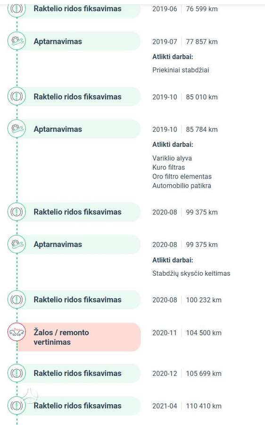
Task: Click the service icon at 85 784 km
Action: 17,129
